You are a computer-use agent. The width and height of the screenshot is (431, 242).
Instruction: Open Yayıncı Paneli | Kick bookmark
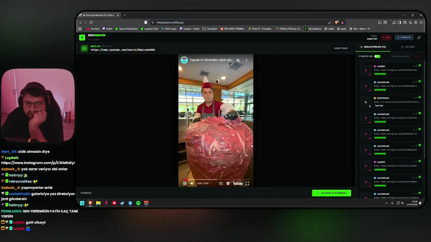click(x=126, y=29)
